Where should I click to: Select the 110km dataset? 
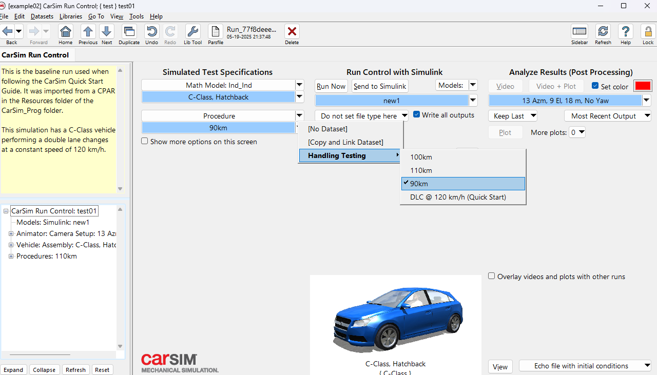coord(463,170)
